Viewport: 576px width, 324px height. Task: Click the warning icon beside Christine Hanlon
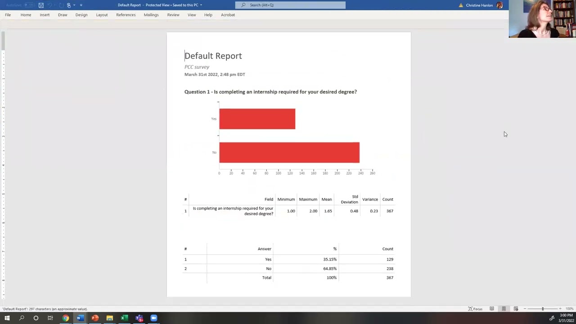pos(461,5)
